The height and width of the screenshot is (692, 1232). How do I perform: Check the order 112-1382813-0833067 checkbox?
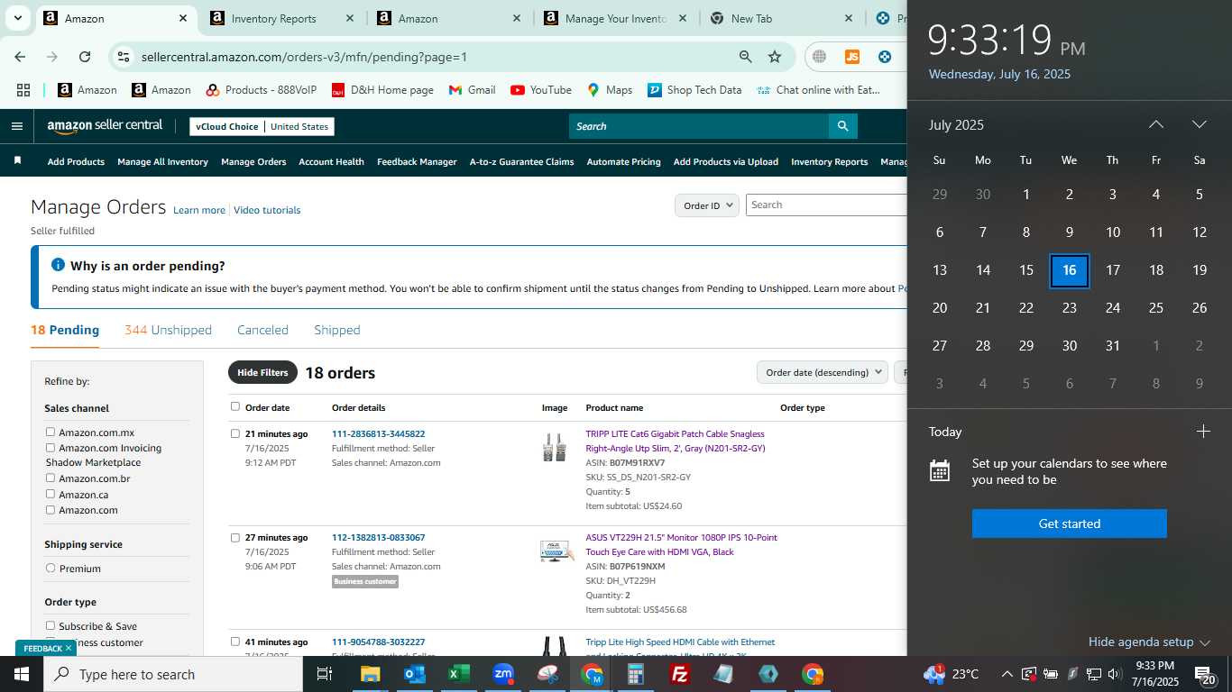[x=235, y=537]
